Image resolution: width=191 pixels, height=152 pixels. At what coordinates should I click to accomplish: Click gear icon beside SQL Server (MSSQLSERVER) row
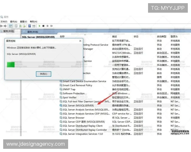(x=61, y=105)
